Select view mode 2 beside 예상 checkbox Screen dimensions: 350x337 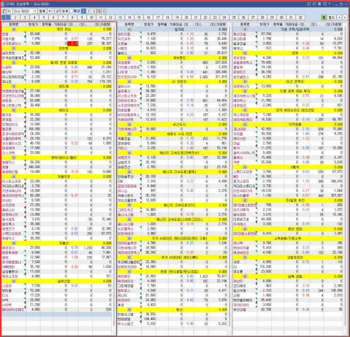click(x=89, y=11)
